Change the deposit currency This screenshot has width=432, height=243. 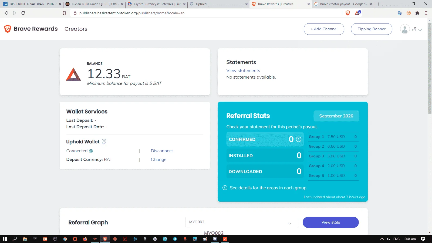(x=159, y=160)
